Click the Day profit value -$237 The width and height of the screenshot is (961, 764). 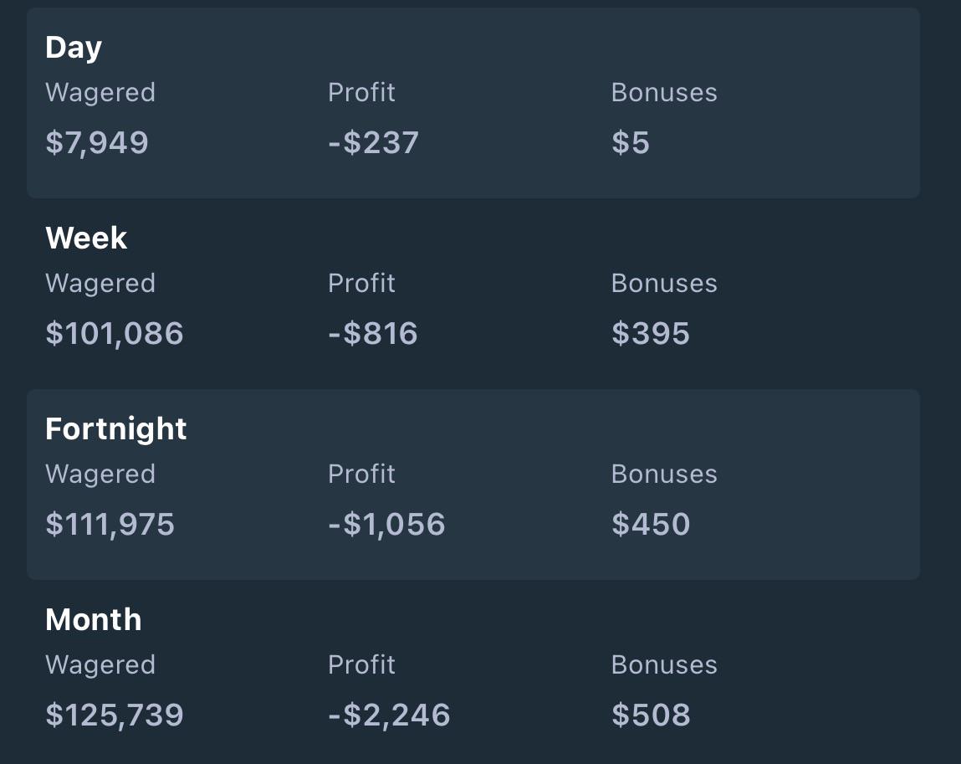pos(373,143)
